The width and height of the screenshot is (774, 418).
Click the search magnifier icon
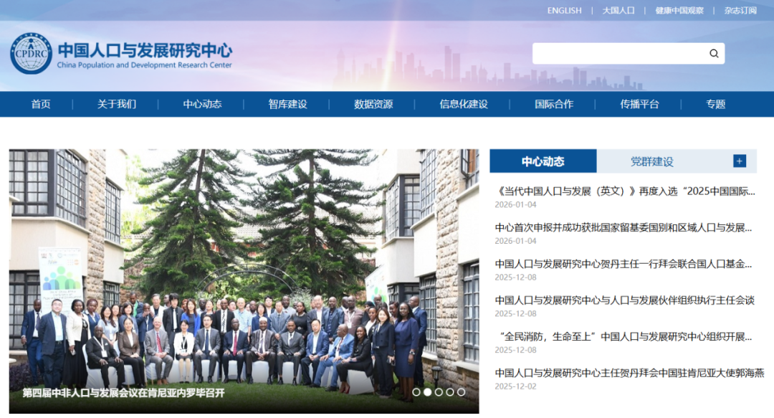pyautogui.click(x=713, y=53)
